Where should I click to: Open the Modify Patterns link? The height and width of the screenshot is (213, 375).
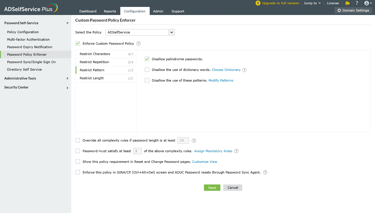point(221,80)
